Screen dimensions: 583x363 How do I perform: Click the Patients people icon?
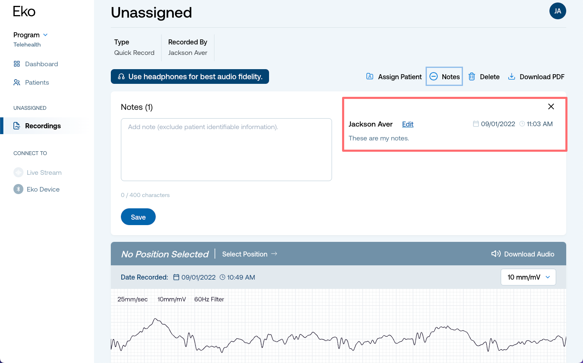coord(17,83)
